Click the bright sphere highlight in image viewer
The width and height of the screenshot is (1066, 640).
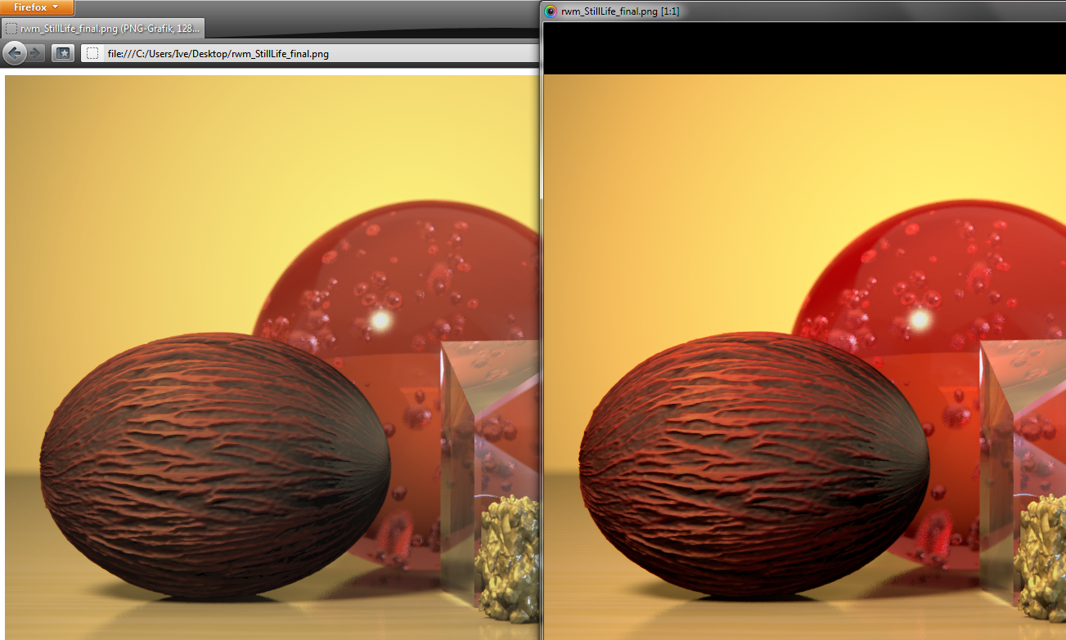tap(920, 319)
